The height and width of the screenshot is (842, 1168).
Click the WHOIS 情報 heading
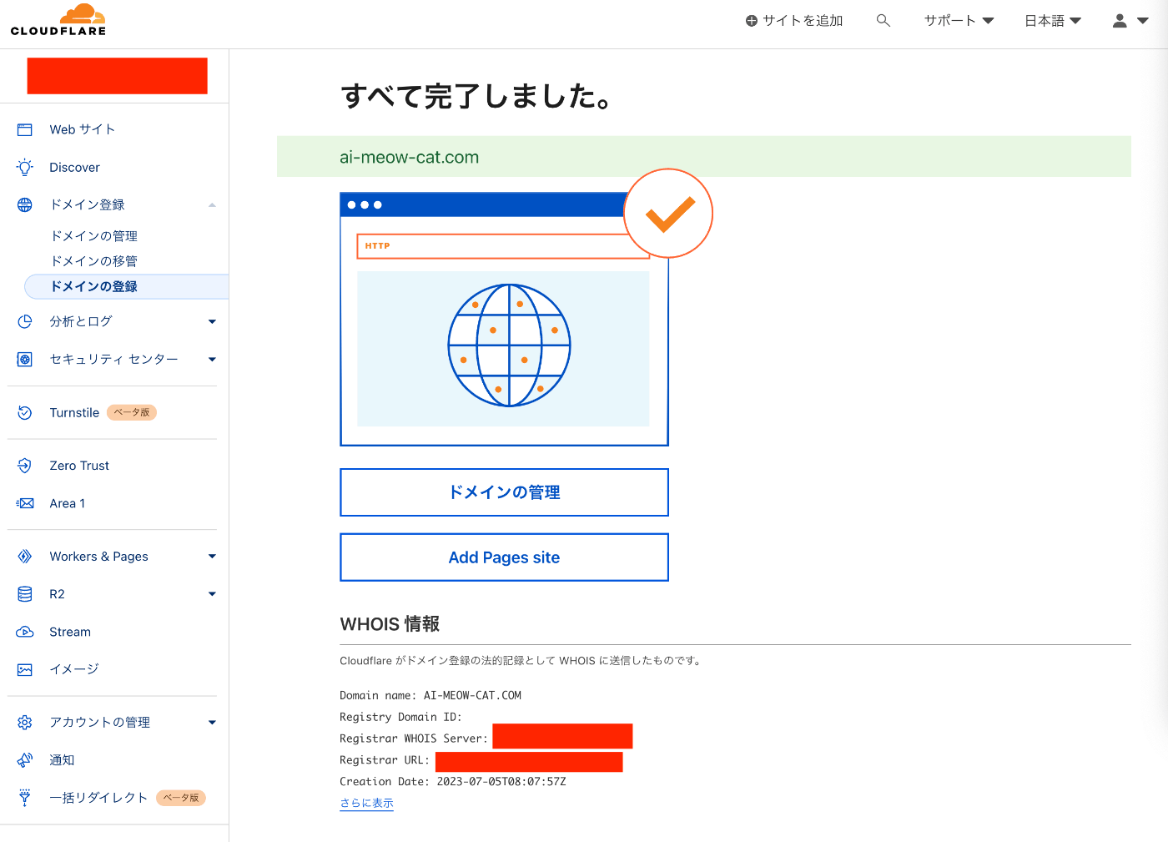(x=390, y=624)
